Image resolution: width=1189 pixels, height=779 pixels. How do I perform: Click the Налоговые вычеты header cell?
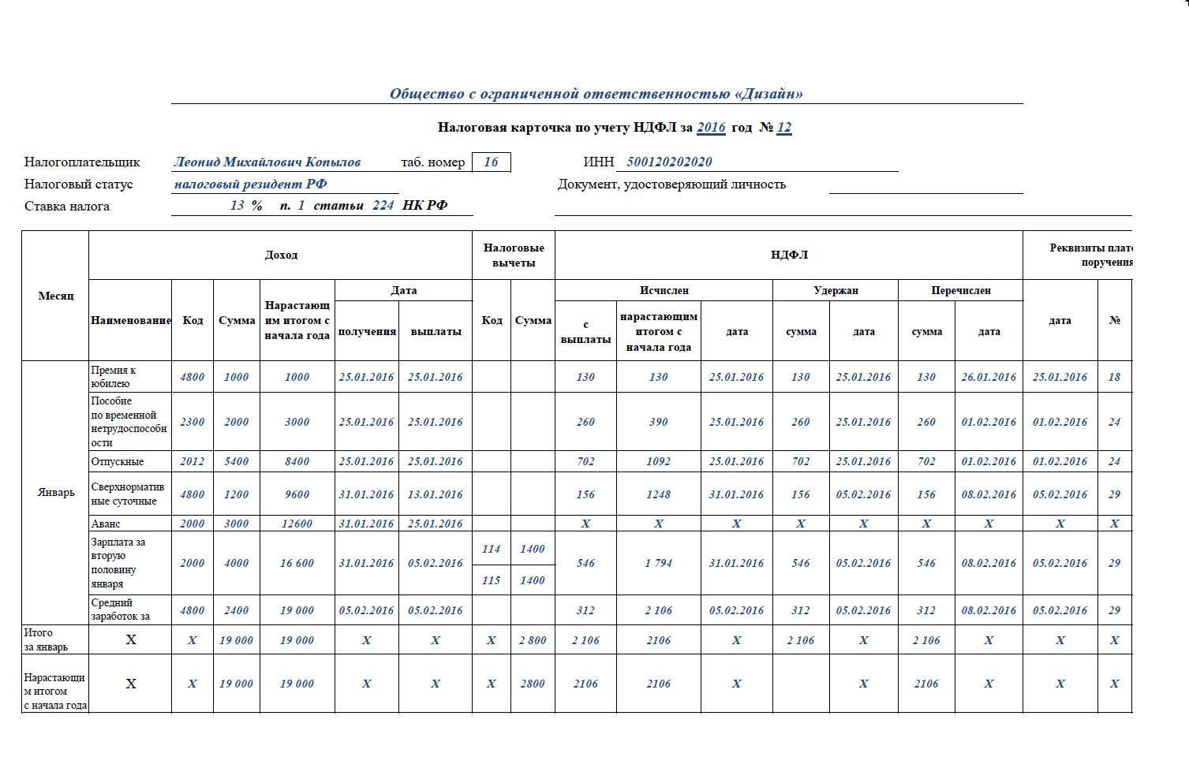(514, 255)
